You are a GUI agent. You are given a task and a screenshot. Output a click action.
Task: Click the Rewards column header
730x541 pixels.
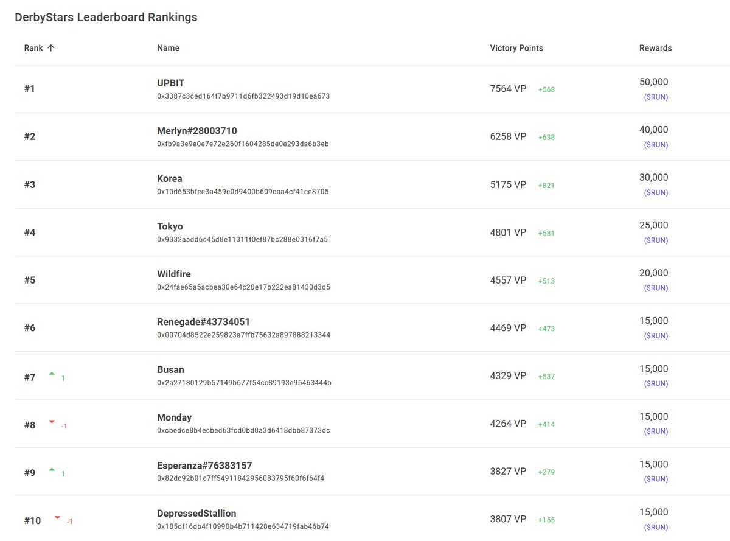pyautogui.click(x=655, y=48)
